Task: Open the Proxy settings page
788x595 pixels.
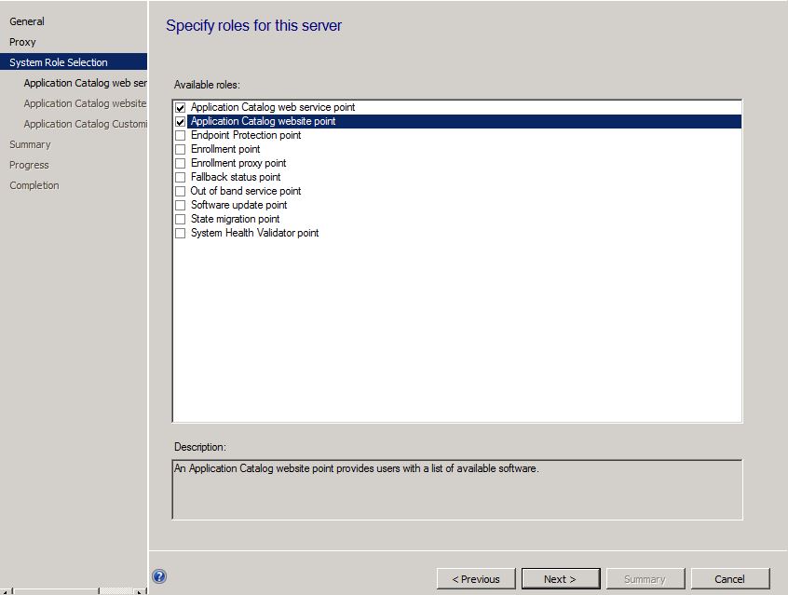Action: [21, 41]
